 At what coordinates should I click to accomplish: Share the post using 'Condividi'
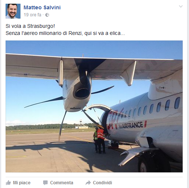point(102,183)
